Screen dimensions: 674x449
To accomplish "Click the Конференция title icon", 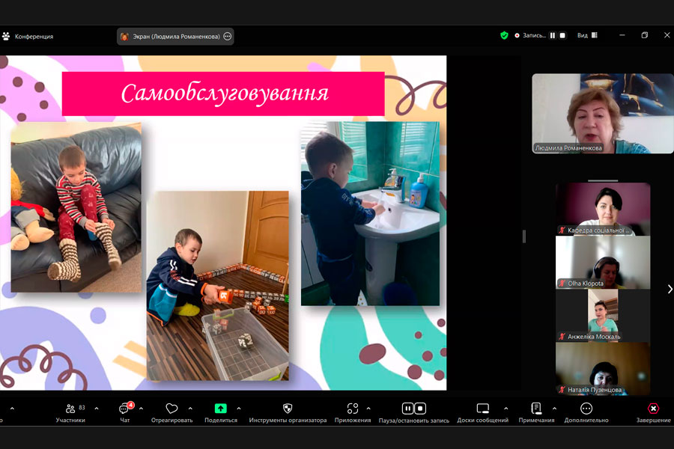I will (6, 37).
